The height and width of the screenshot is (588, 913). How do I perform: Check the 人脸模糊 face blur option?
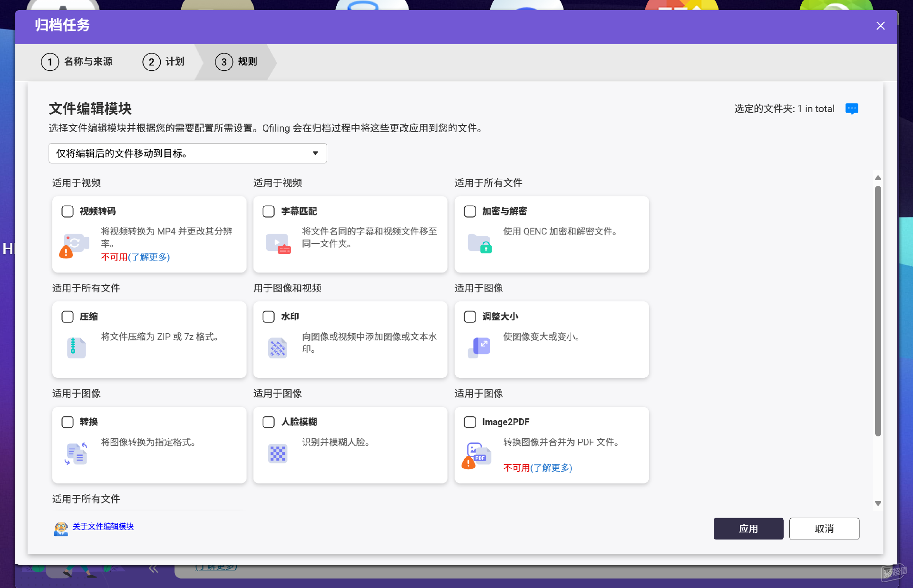269,422
